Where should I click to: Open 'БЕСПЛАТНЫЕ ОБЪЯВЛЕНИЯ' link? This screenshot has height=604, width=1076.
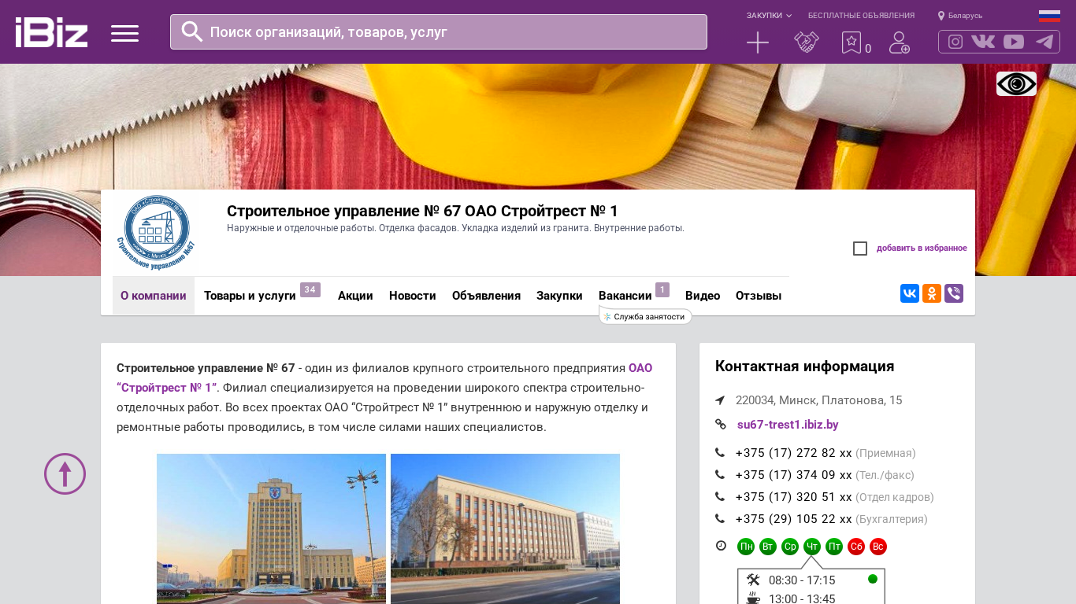click(x=861, y=16)
